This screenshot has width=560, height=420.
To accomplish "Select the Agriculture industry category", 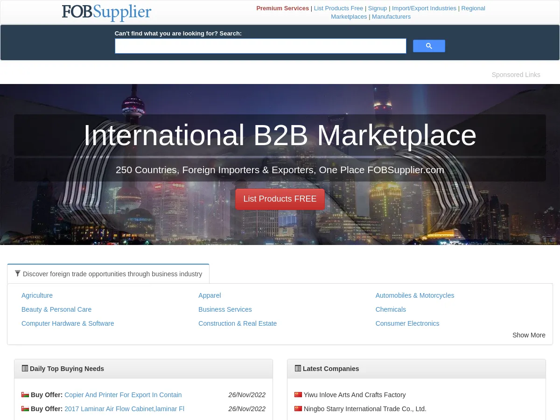I will (37, 295).
